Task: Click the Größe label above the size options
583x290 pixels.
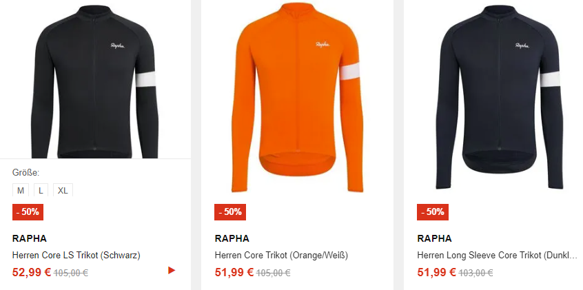Action: pos(25,172)
